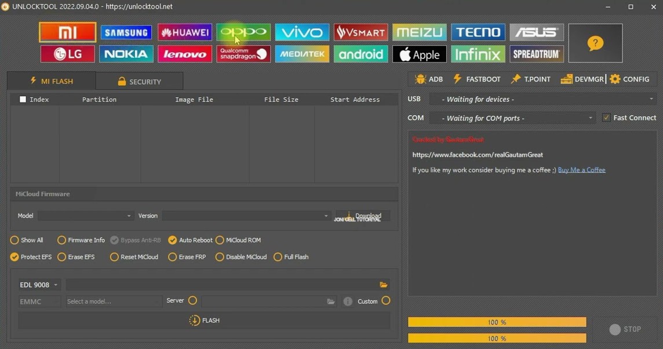Screen dimensions: 663x349
Task: Open the COM ports dropdown
Action: pyautogui.click(x=513, y=118)
